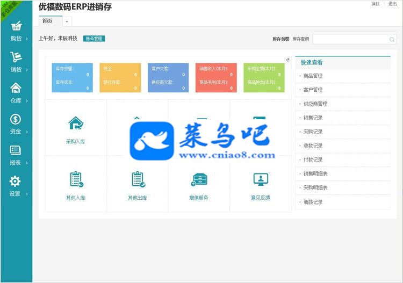Click the 上午好,米辰科技 greeting text
Image resolution: width=403 pixels, height=283 pixels.
(x=58, y=38)
